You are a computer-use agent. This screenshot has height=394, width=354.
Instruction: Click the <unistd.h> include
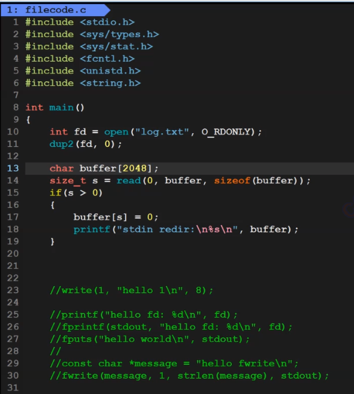pyautogui.click(x=110, y=71)
